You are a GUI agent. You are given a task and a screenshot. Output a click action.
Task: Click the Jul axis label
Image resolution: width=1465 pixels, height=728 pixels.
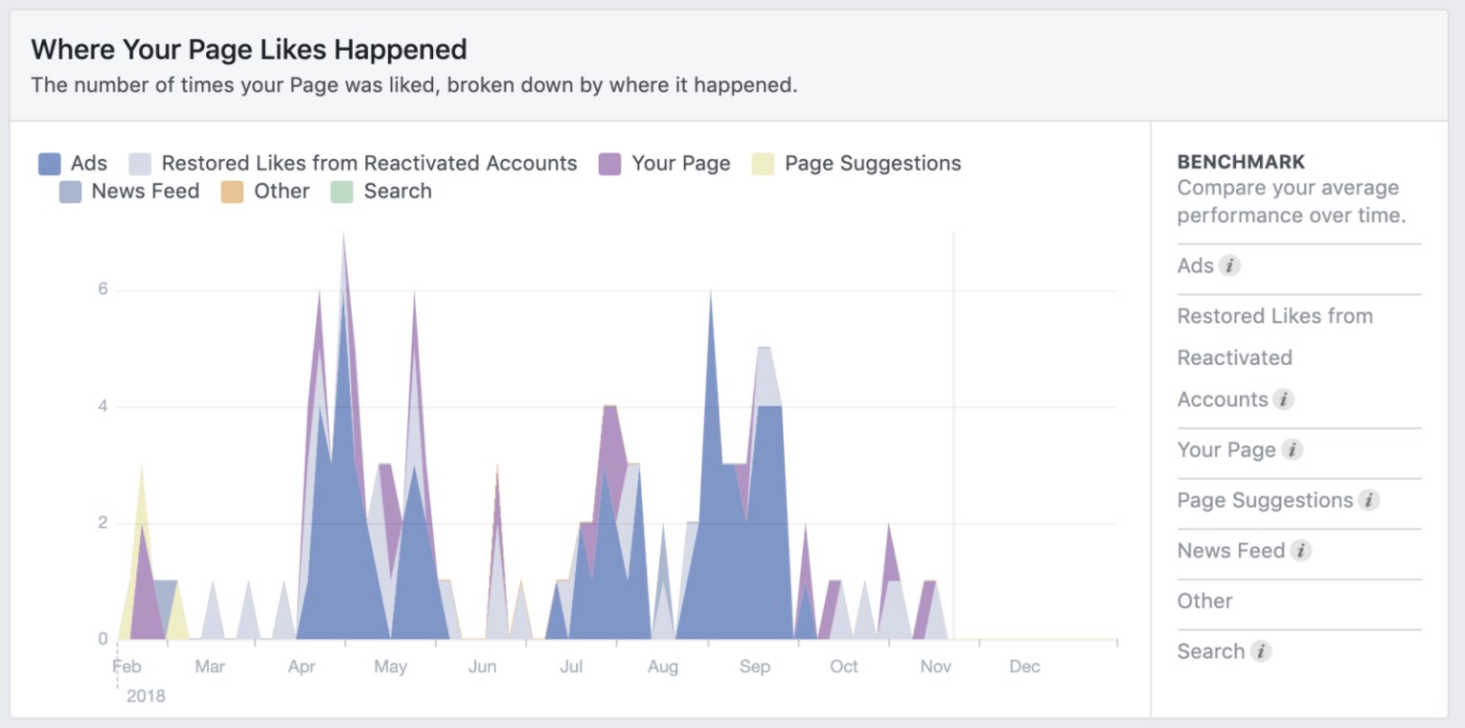(571, 667)
